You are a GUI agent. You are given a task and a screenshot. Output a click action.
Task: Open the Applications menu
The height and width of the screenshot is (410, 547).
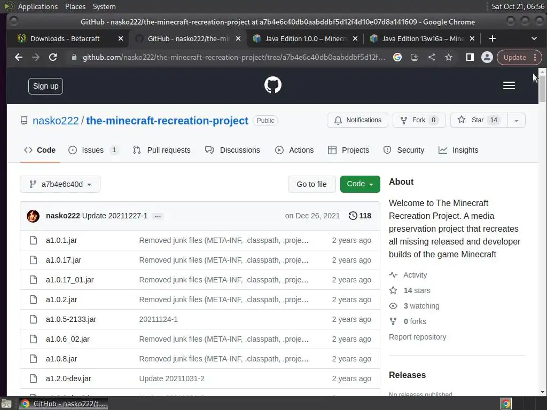38,6
